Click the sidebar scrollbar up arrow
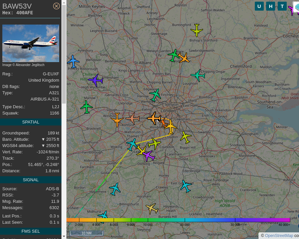Viewport: 299px width, 239px height. (x=64, y=2)
